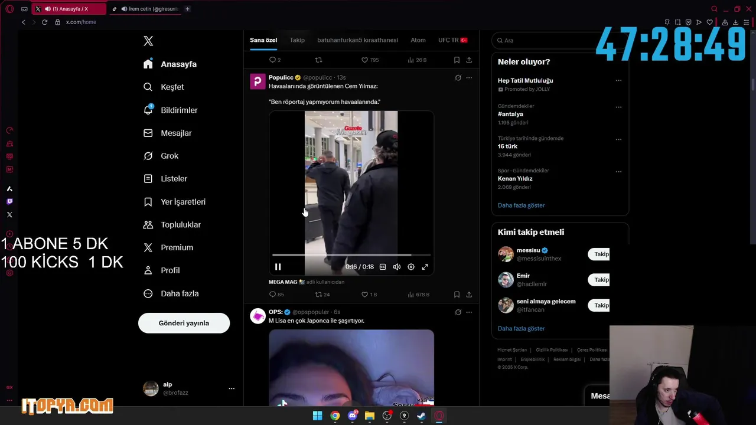This screenshot has height=425, width=756.
Task: Open Anasayfa home page
Action: coord(170,64)
